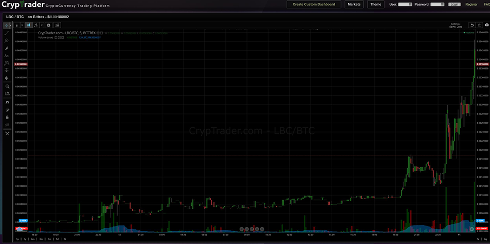
Task: Toggle magnet mode in left toolbar
Action: pyautogui.click(x=7, y=103)
